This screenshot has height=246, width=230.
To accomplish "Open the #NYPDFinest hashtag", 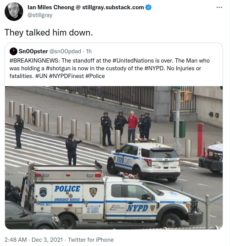I will (x=66, y=76).
